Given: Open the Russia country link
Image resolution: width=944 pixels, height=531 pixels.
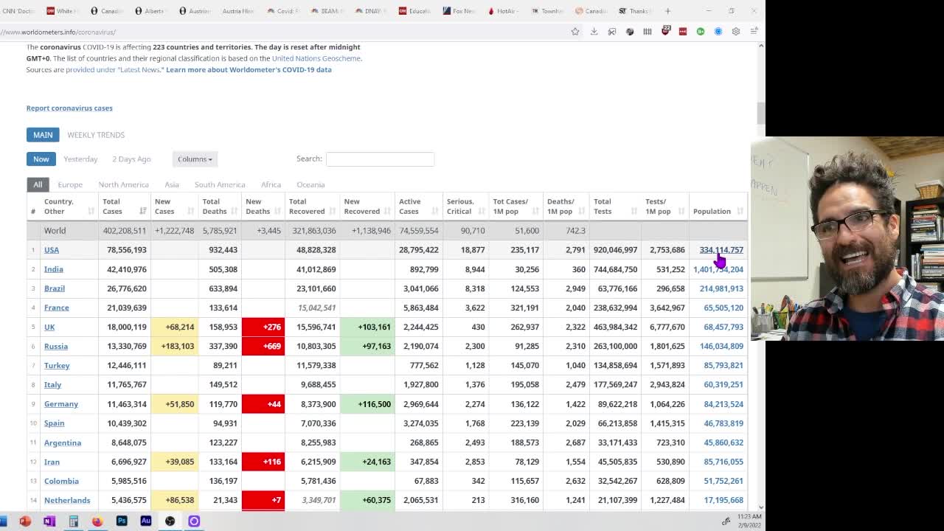Looking at the screenshot, I should click(56, 346).
